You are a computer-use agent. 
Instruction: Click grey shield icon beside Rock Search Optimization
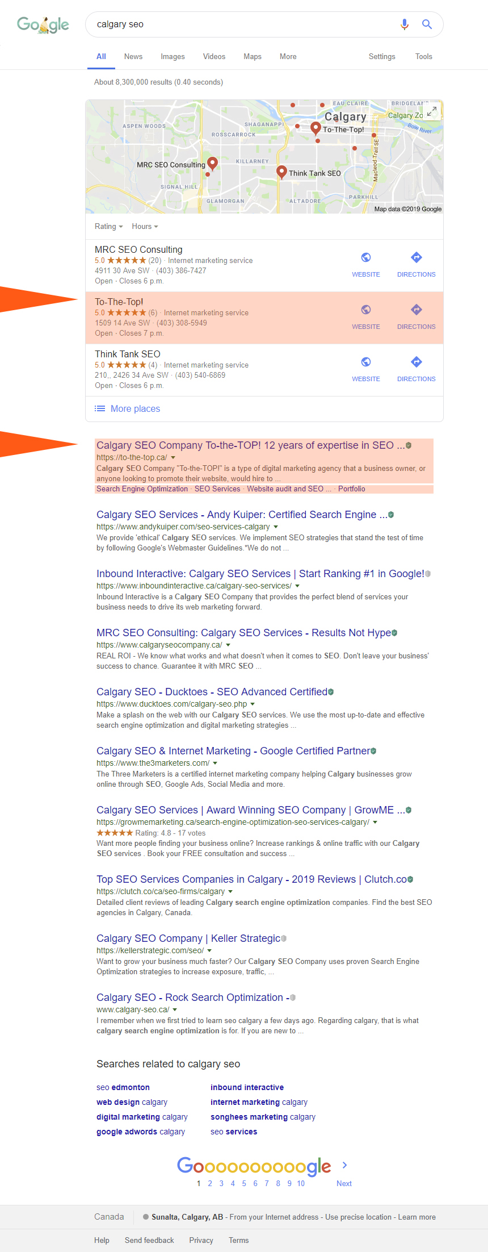pyautogui.click(x=293, y=998)
